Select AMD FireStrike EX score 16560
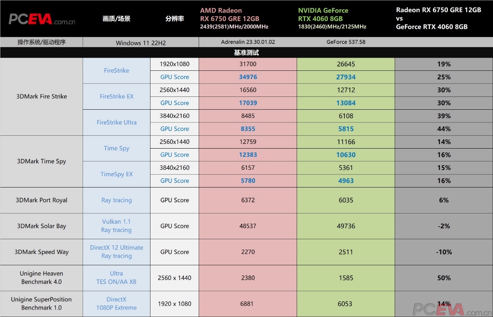493x317 pixels. click(x=248, y=90)
